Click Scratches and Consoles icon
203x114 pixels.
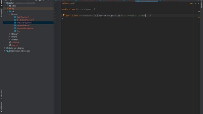[7, 51]
